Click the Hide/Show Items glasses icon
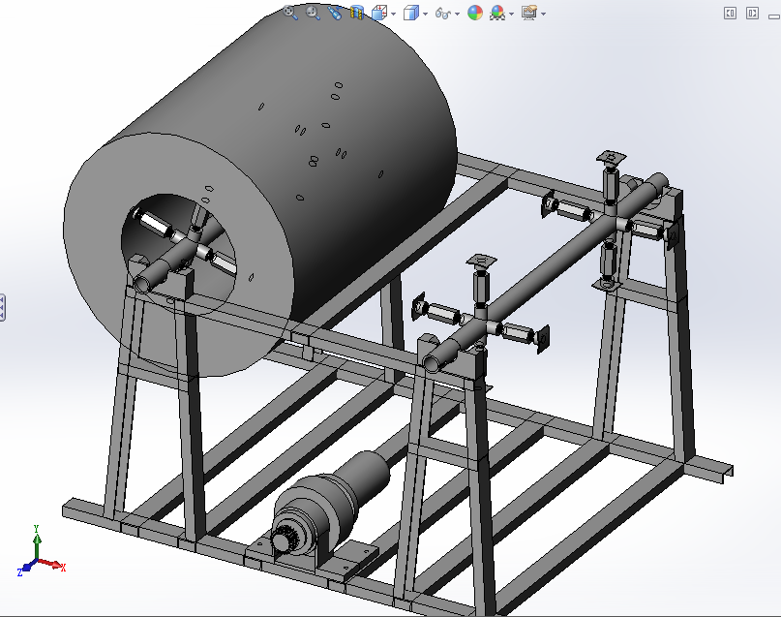This screenshot has height=617, width=781. point(443,13)
